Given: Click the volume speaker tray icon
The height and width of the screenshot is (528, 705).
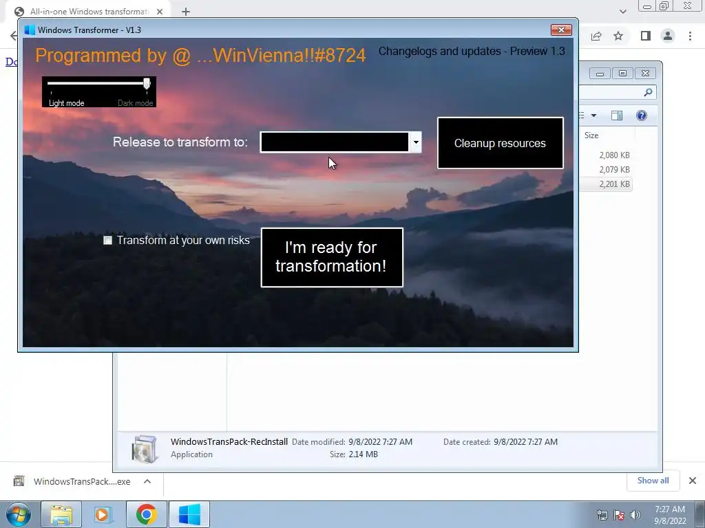Looking at the screenshot, I should (x=635, y=515).
